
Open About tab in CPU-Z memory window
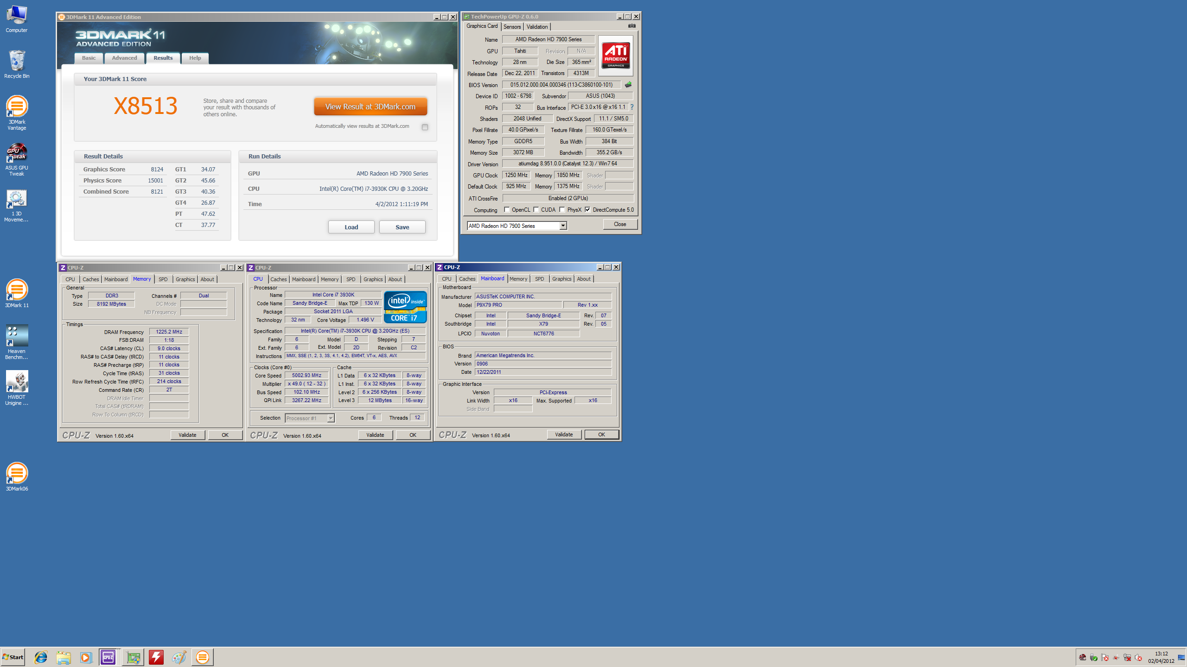(207, 279)
